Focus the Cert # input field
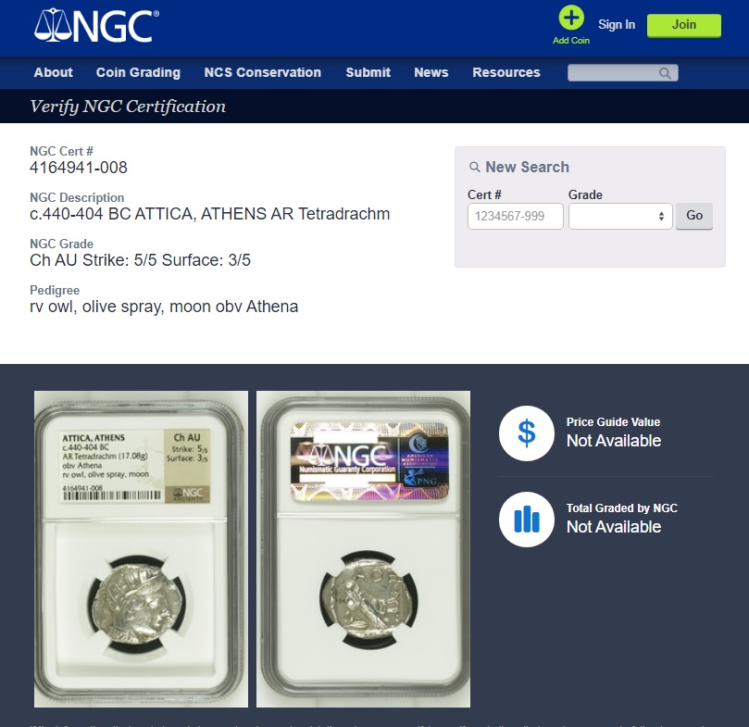749x727 pixels. [x=515, y=216]
